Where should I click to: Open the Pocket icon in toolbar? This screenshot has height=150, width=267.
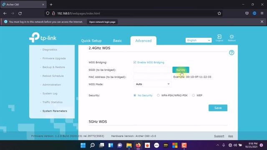point(247,13)
